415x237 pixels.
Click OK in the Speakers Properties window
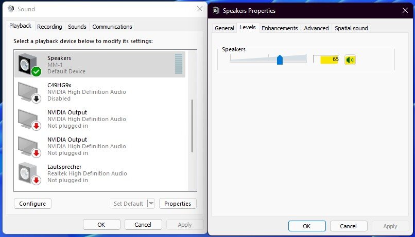pyautogui.click(x=306, y=226)
